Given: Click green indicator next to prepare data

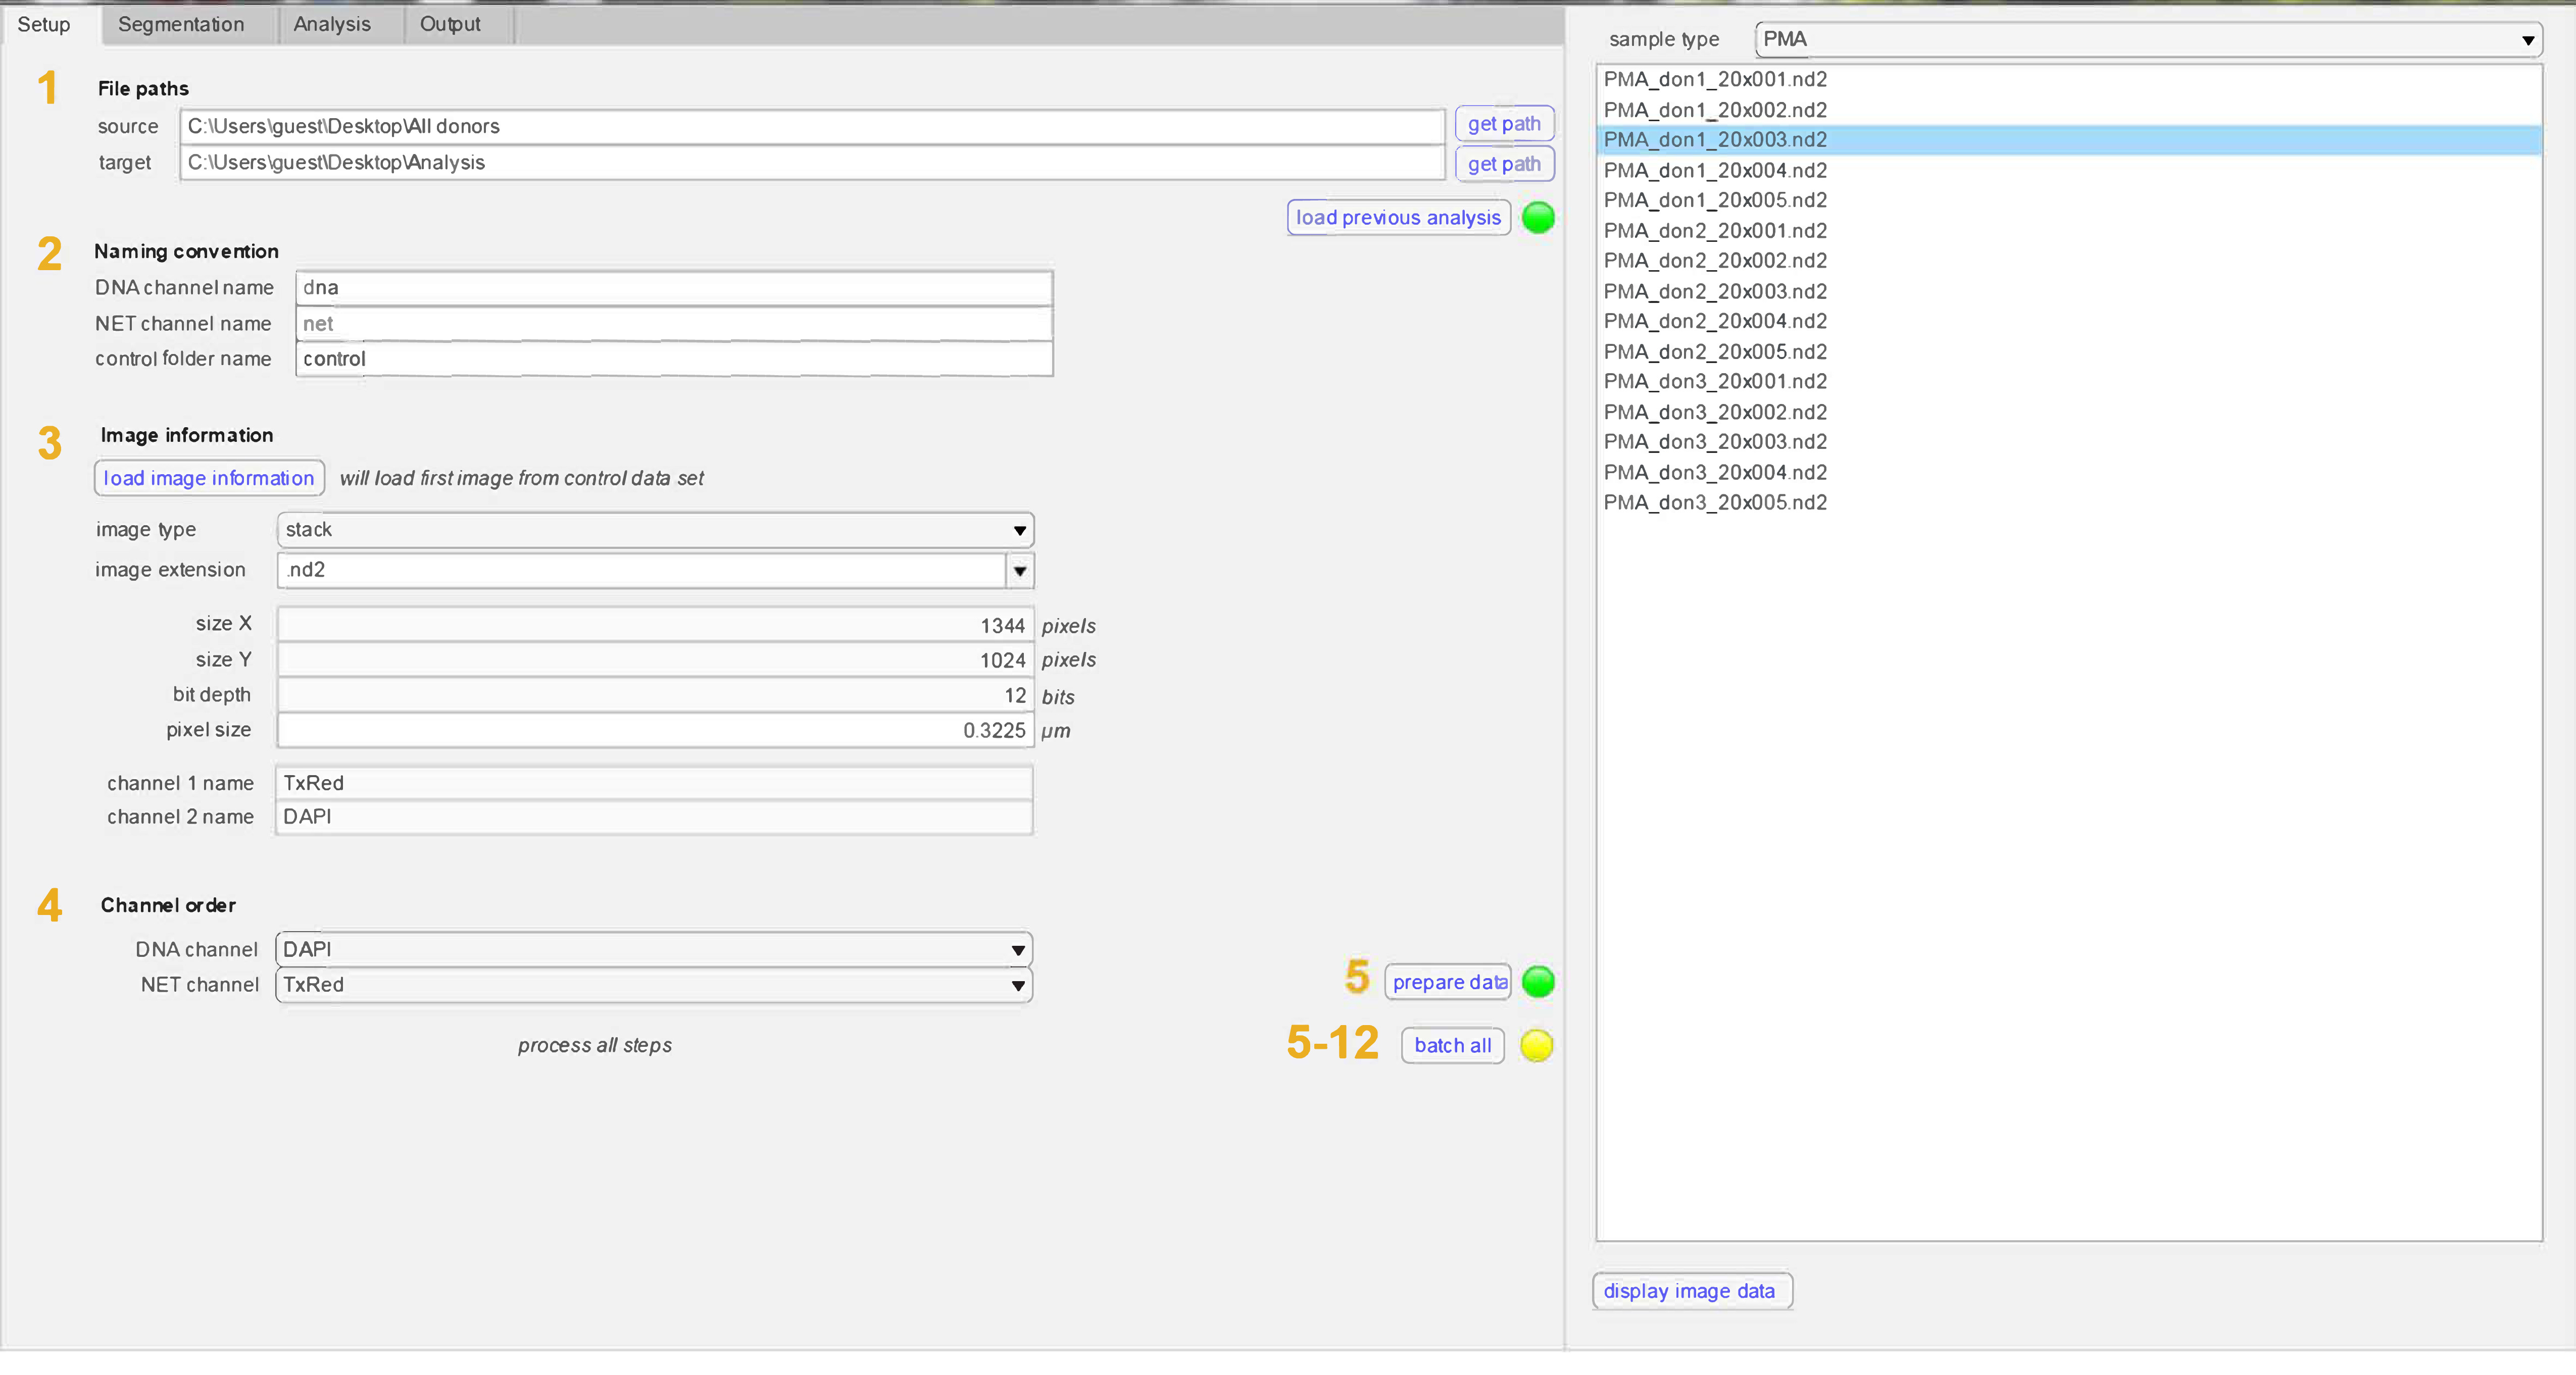Looking at the screenshot, I should click(x=1537, y=981).
